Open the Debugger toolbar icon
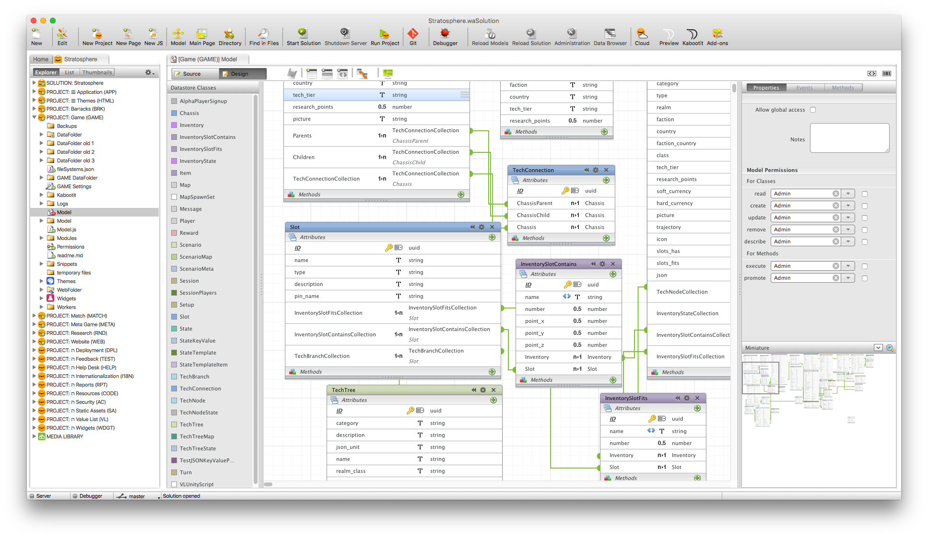 [445, 34]
